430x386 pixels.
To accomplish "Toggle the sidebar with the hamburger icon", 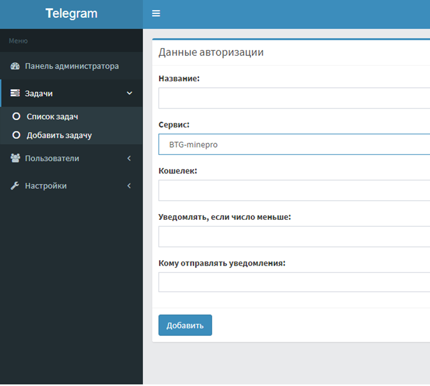I will (156, 13).
